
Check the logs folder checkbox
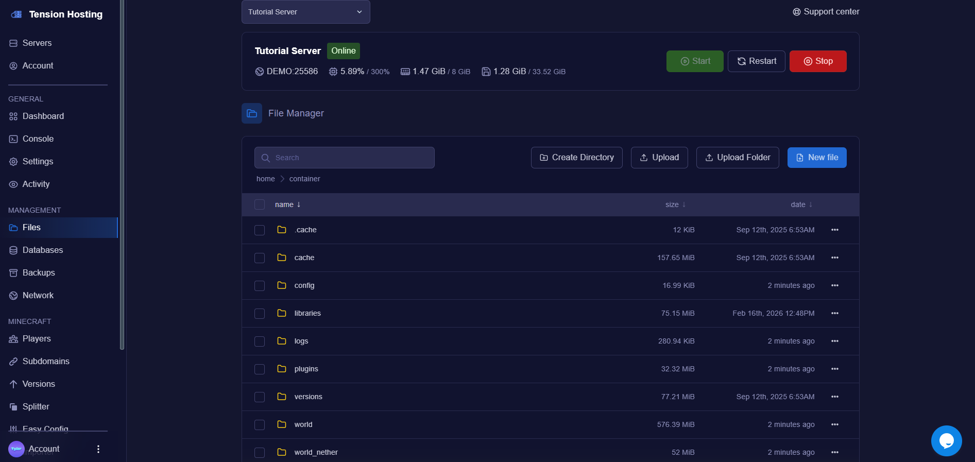(260, 341)
